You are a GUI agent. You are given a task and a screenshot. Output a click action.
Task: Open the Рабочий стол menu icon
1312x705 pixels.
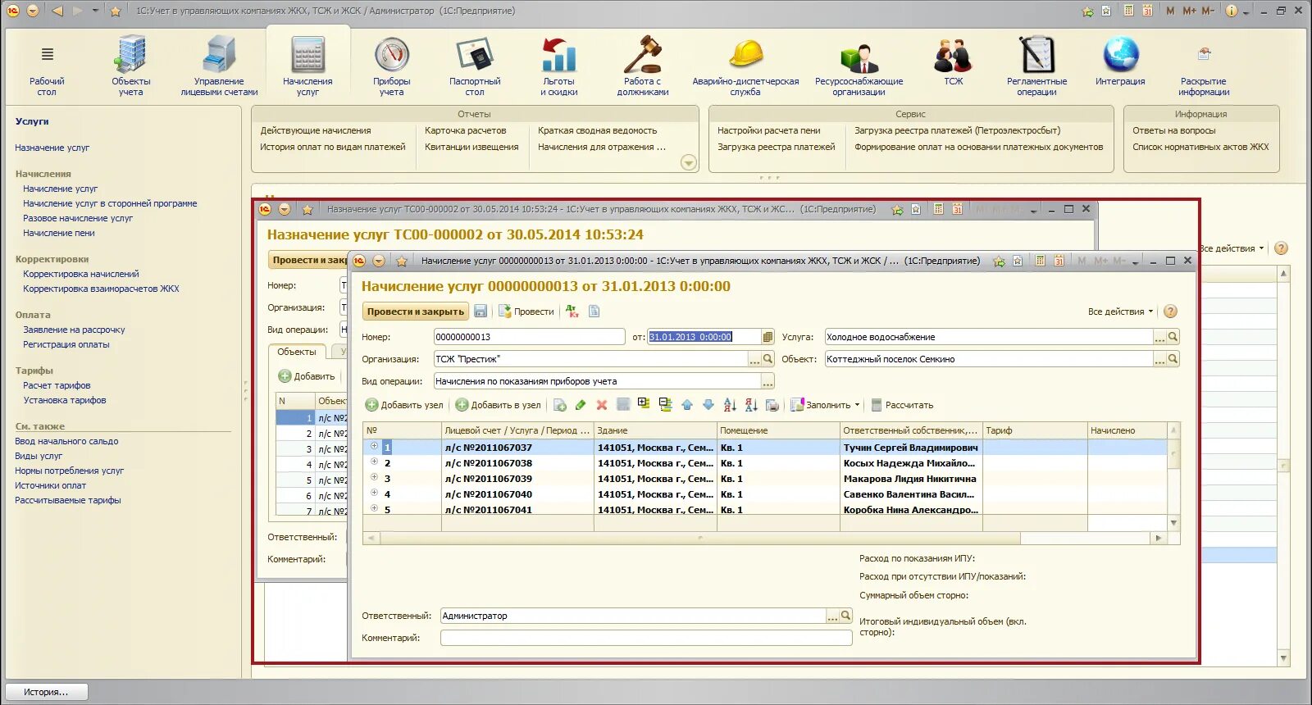[x=48, y=55]
